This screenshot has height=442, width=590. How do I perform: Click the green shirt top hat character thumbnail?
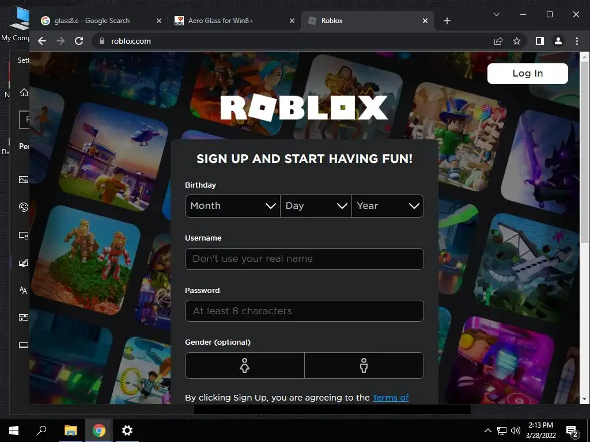(x=456, y=138)
